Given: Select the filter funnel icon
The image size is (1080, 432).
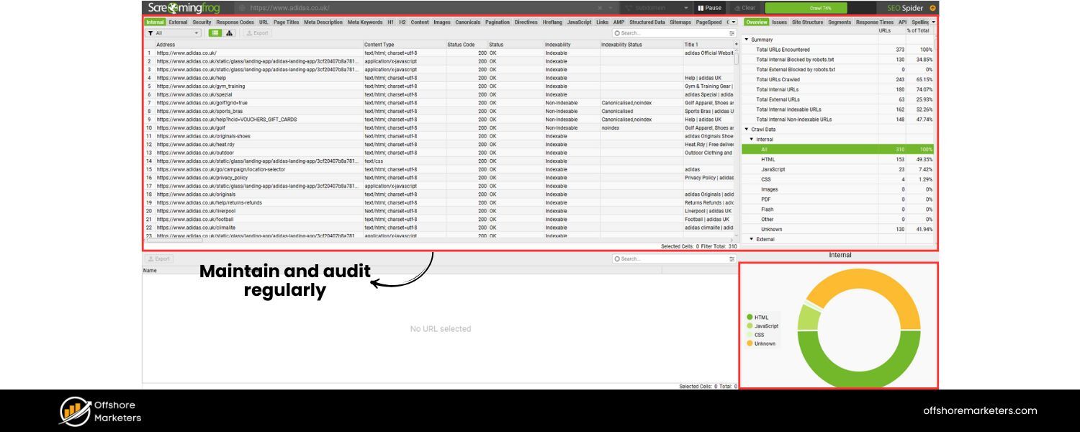Looking at the screenshot, I should [151, 32].
